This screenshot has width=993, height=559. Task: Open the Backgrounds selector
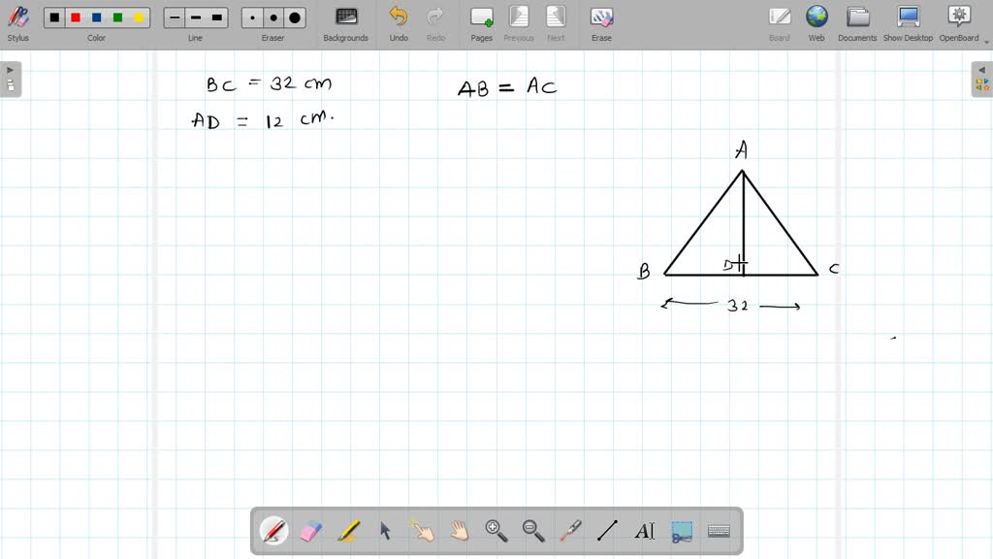pyautogui.click(x=345, y=17)
